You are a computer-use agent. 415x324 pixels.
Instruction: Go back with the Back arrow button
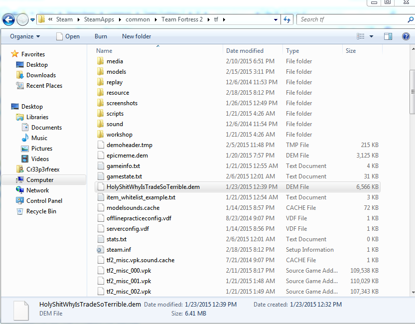[8, 19]
